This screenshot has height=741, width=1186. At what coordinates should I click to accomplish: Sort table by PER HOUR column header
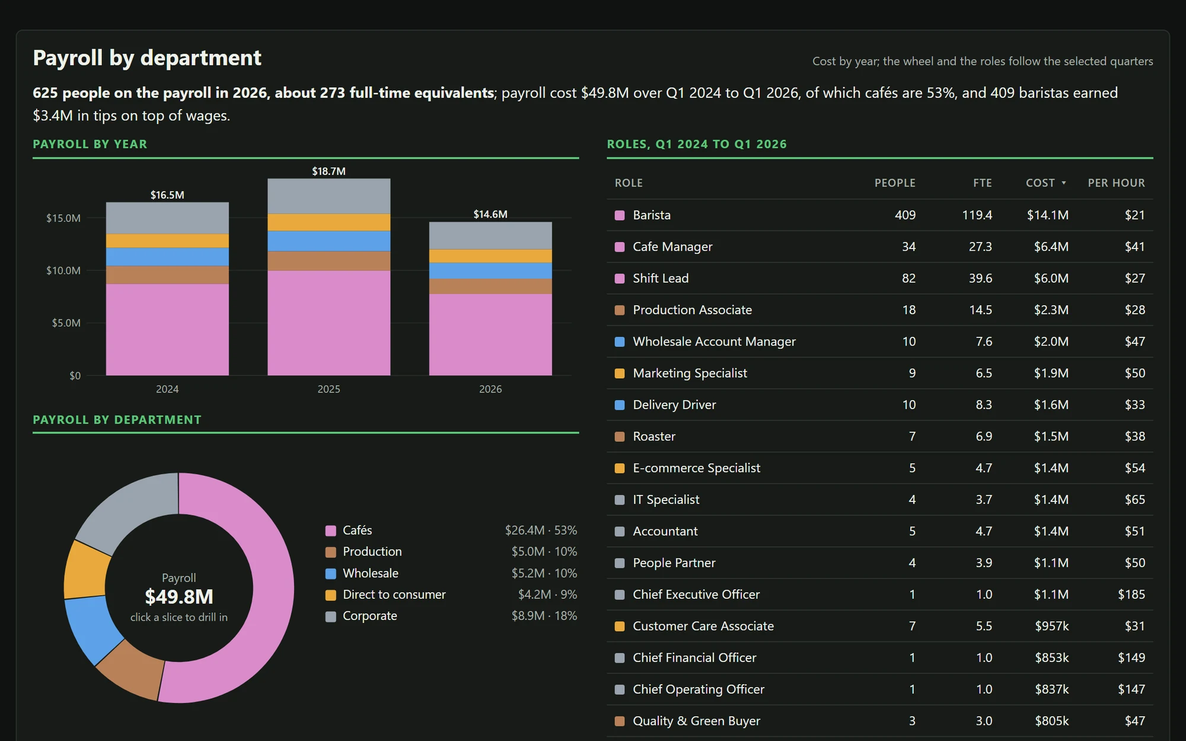click(1116, 183)
